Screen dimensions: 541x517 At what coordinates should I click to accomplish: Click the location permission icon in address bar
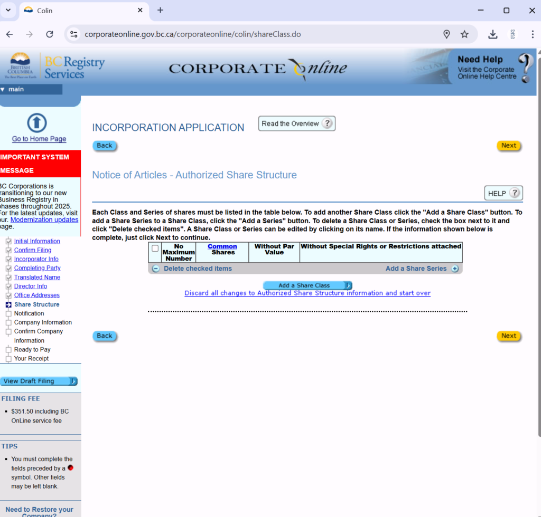446,34
